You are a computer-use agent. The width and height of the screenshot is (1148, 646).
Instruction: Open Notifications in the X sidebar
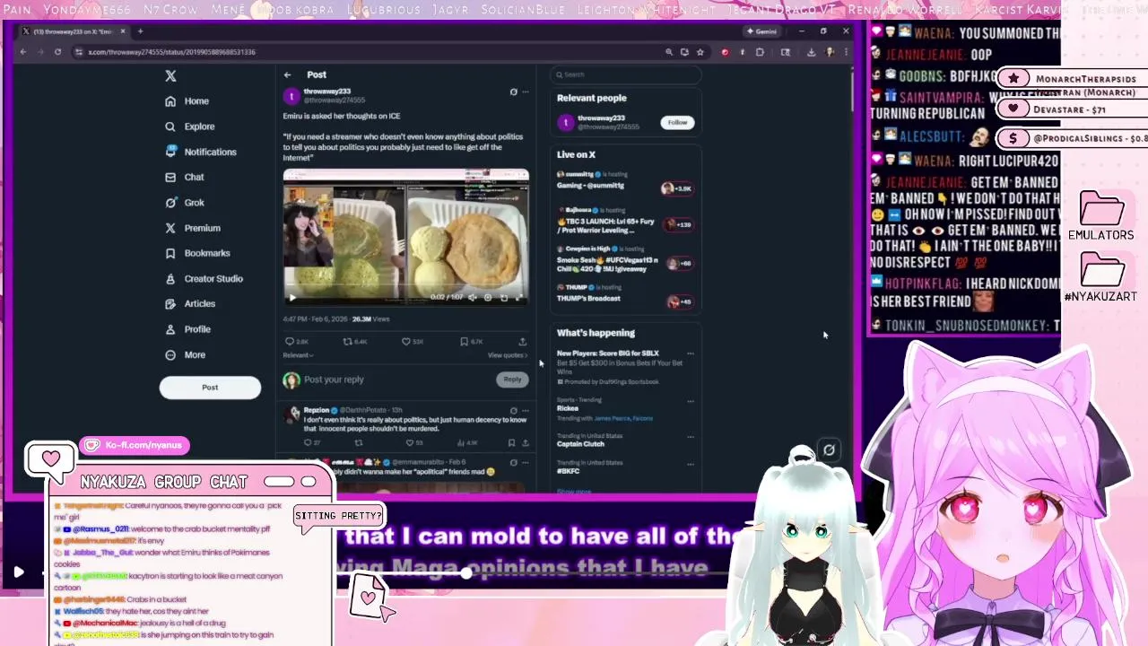pyautogui.click(x=200, y=152)
